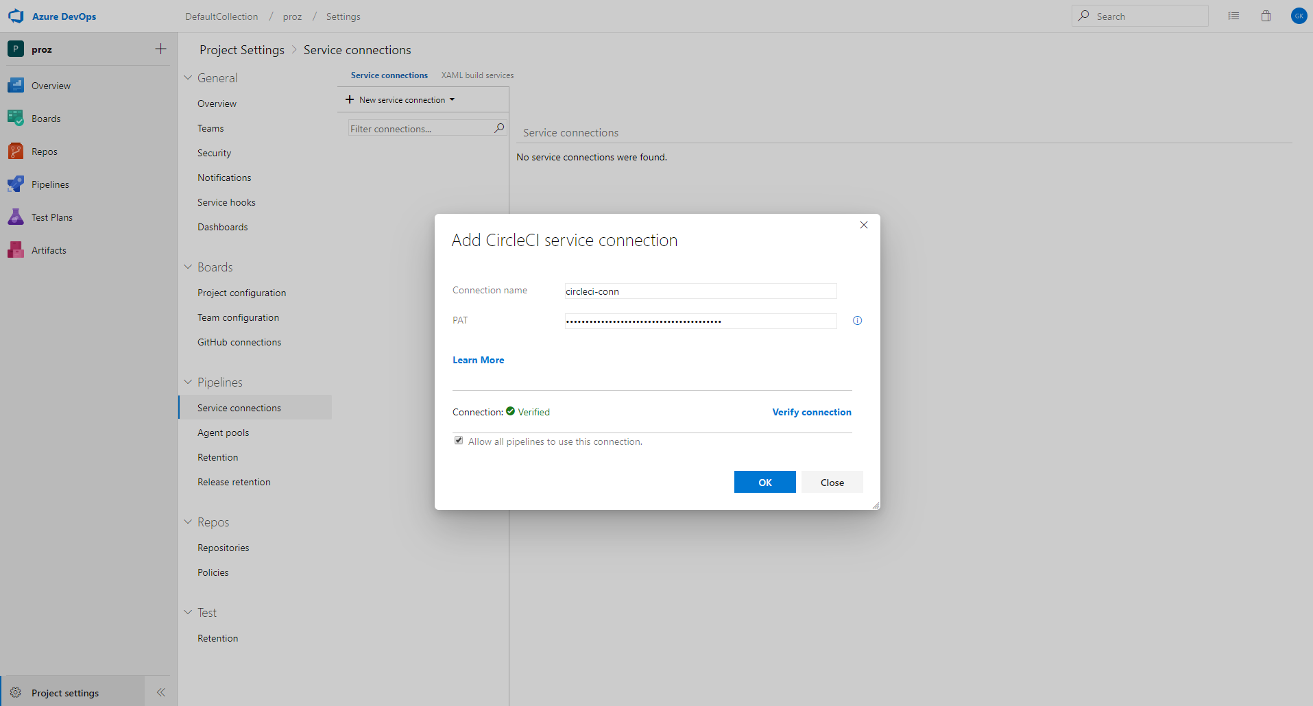This screenshot has width=1313, height=706.
Task: Toggle Allow all pipelines to use this connection
Action: point(459,441)
